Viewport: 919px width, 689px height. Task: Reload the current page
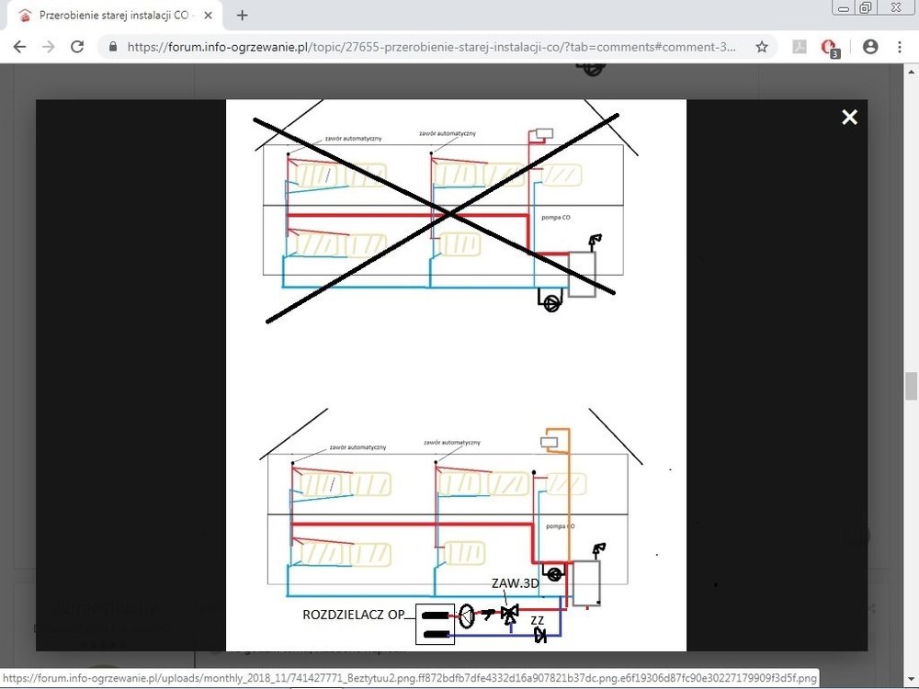77,47
